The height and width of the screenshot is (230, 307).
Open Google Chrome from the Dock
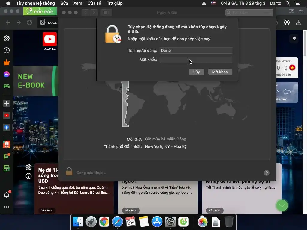pyautogui.click(x=104, y=222)
